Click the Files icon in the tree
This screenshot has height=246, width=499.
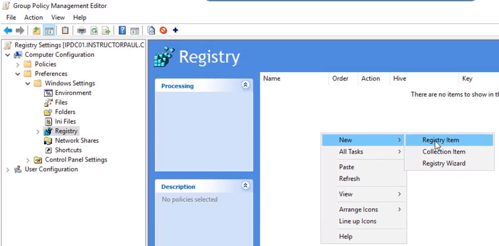pyautogui.click(x=48, y=102)
